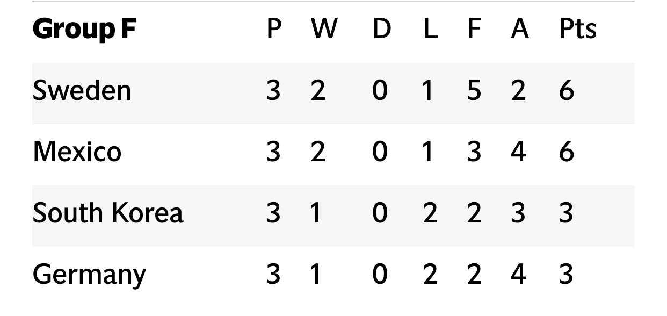Click the D column header
Image resolution: width=667 pixels, height=316 pixels.
pyautogui.click(x=381, y=30)
